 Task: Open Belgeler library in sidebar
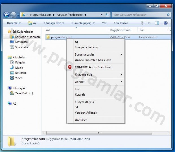[18, 62]
